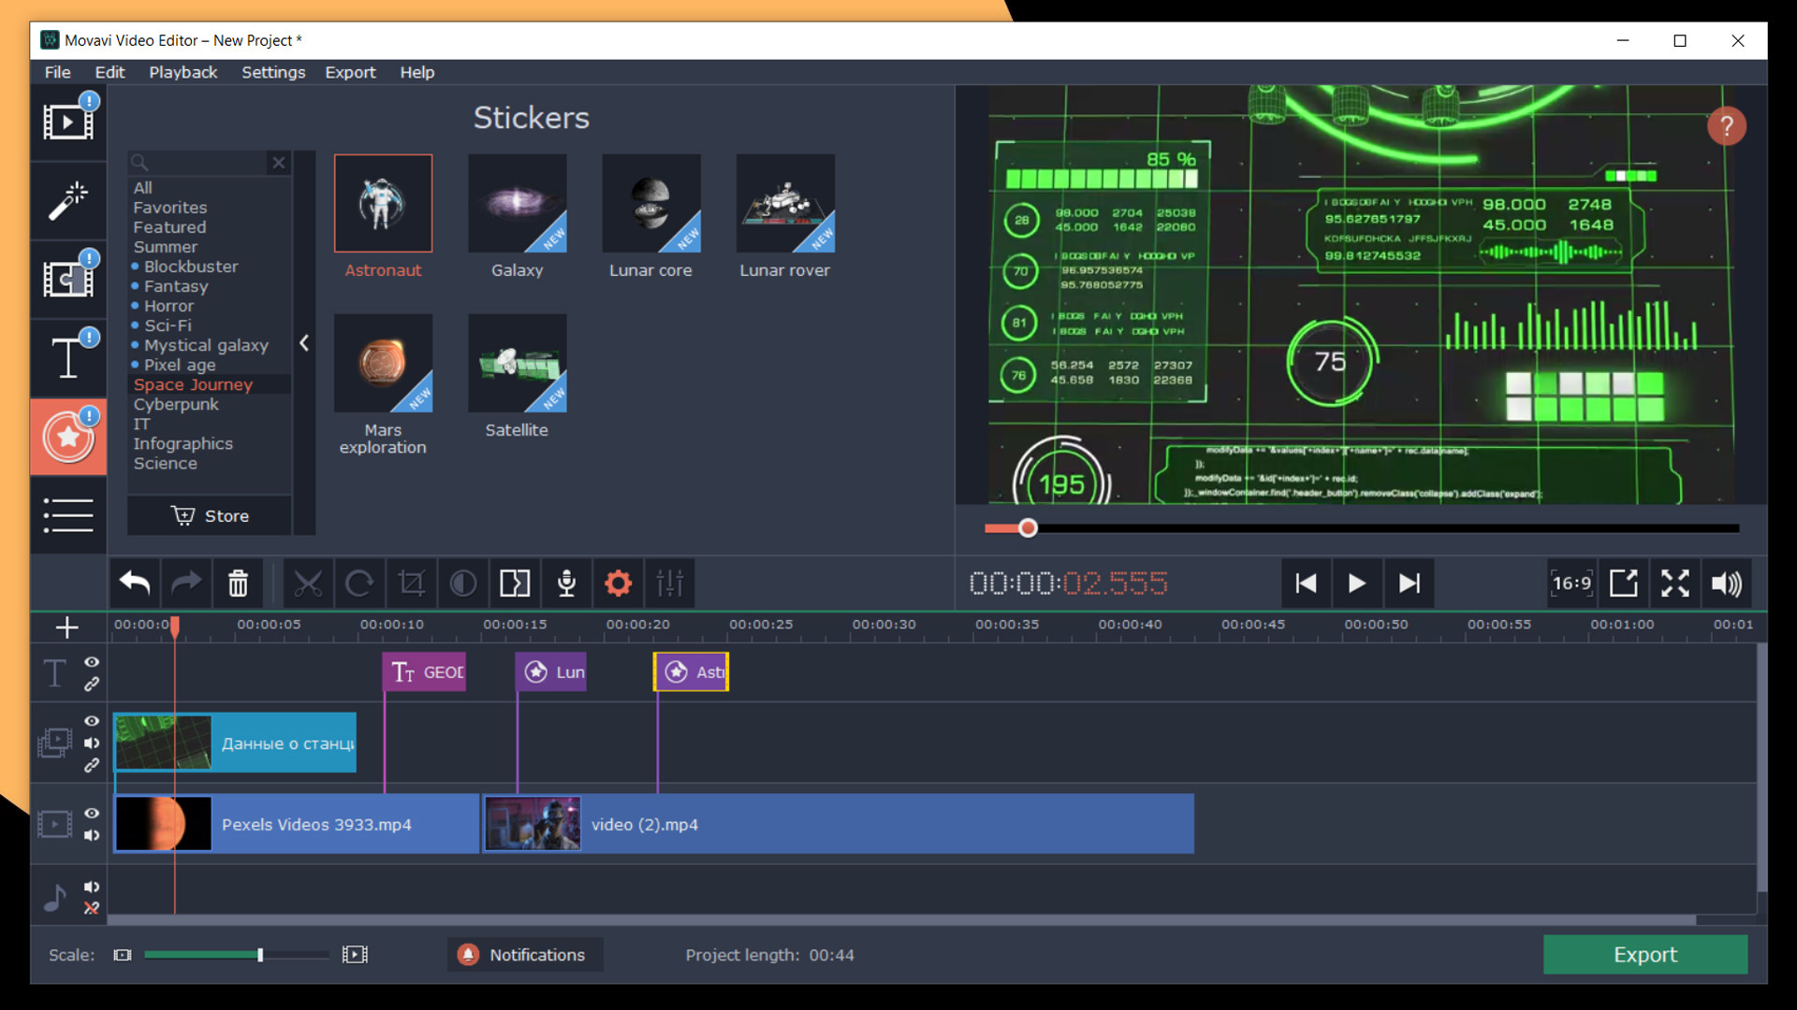
Task: Collapse the sticker category list with the chevron
Action: [x=304, y=343]
